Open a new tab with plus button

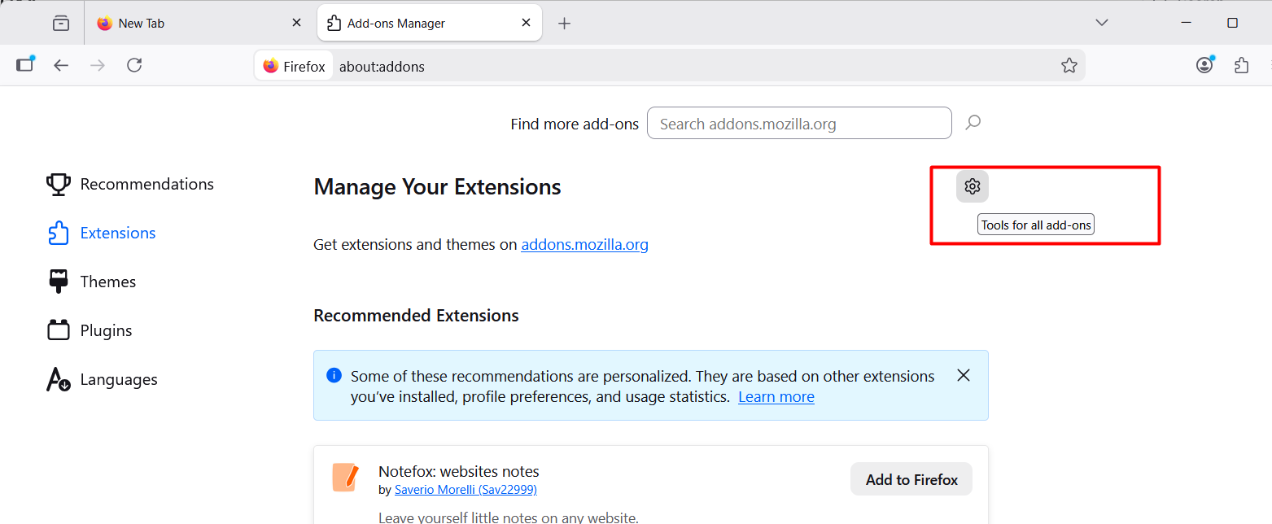tap(564, 24)
